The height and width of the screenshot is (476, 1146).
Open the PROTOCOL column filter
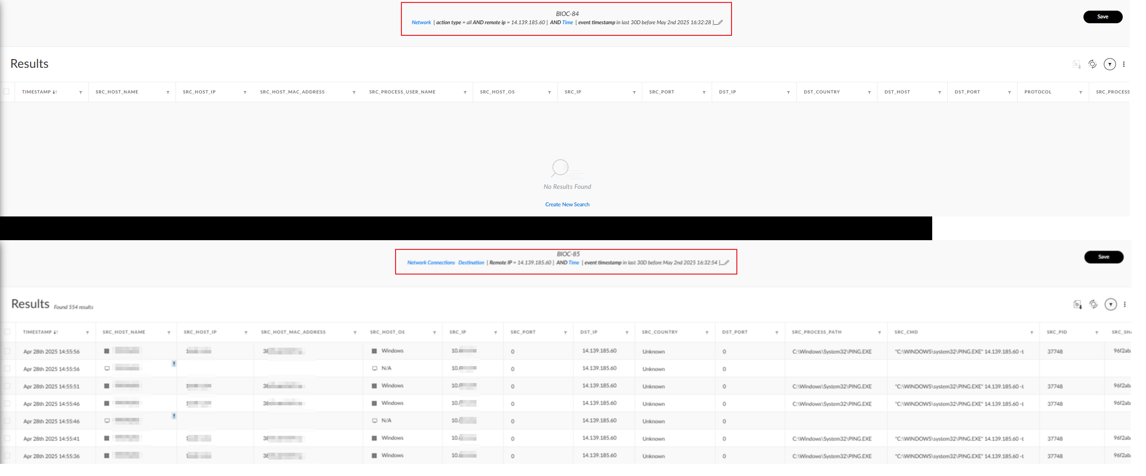[x=1080, y=92]
